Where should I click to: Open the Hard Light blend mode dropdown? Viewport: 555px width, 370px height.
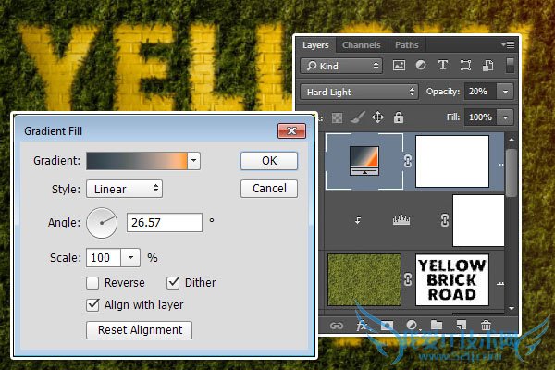pyautogui.click(x=359, y=92)
